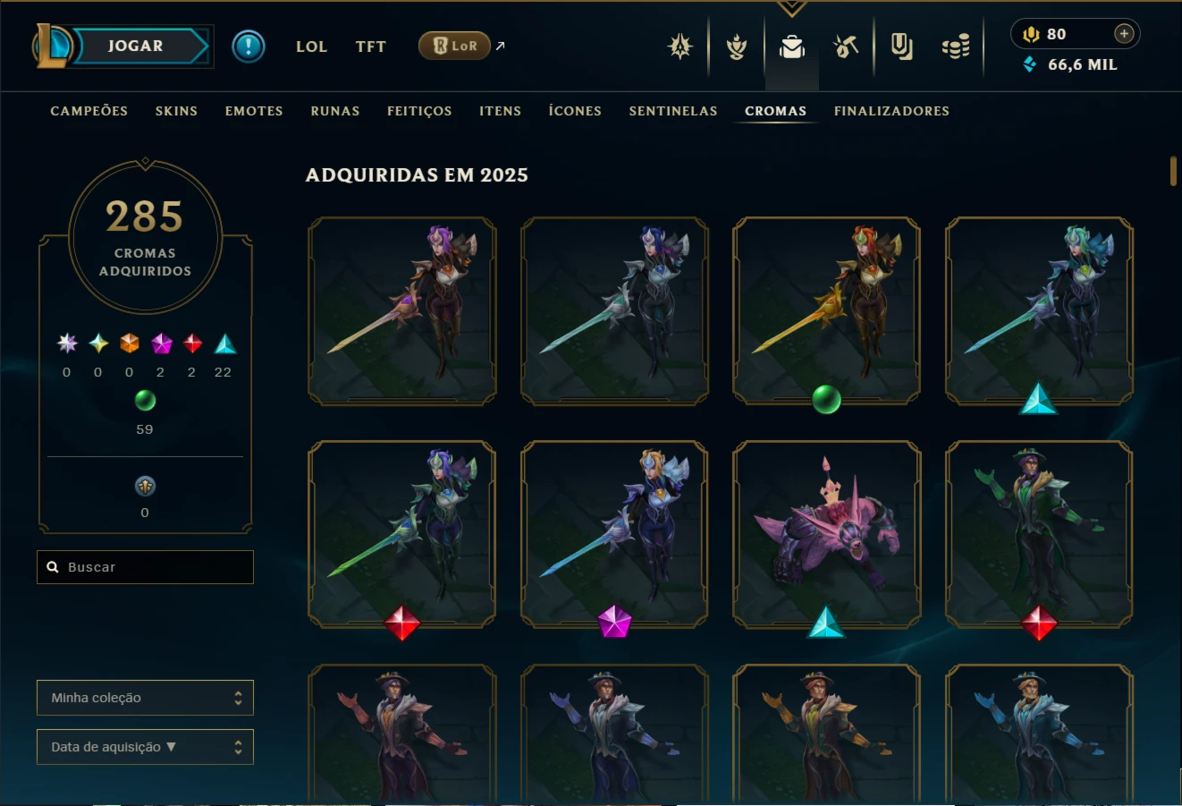Image resolution: width=1182 pixels, height=806 pixels.
Task: Click the emerald green gem filter
Action: 145,400
